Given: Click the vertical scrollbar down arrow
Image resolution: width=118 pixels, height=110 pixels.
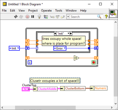Looking at the screenshot, I should (x=116, y=104).
